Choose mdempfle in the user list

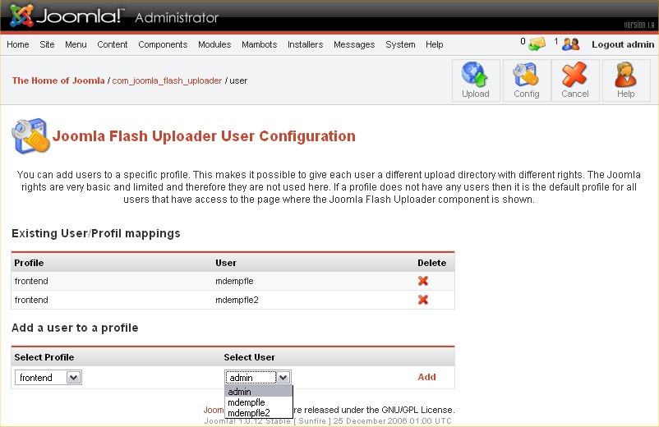(259, 402)
